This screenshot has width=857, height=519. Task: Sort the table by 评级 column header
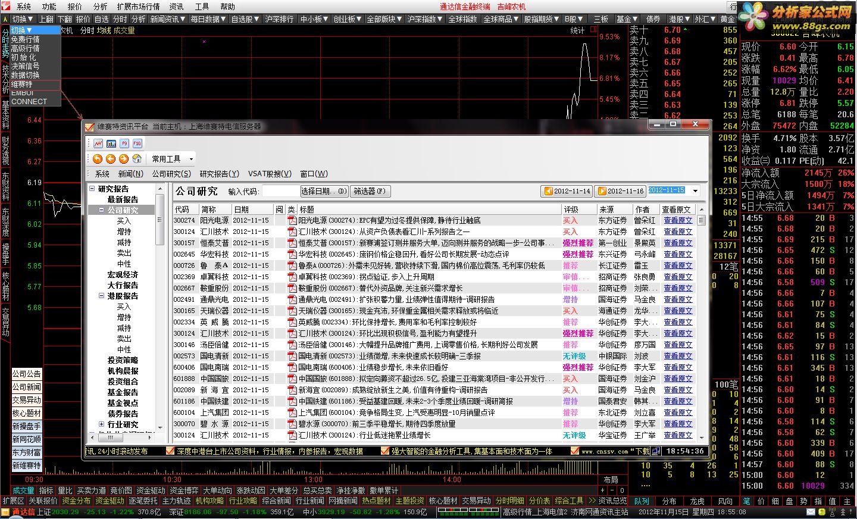579,210
